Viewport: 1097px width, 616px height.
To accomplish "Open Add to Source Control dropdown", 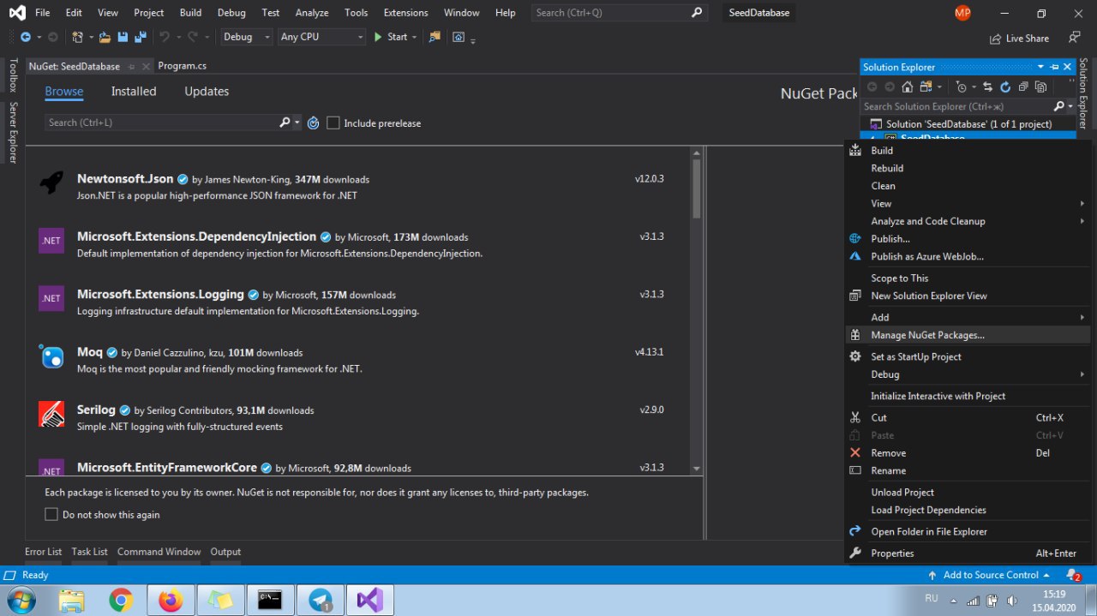I will click(x=990, y=575).
